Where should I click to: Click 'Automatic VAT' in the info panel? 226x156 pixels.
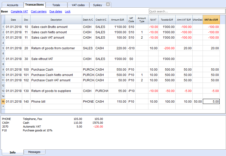tap(32, 127)
